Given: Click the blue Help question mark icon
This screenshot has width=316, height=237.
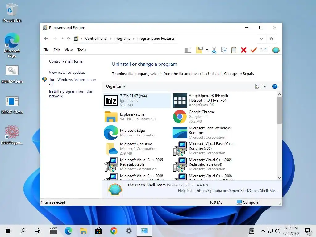Looking at the screenshot, I should (275, 86).
